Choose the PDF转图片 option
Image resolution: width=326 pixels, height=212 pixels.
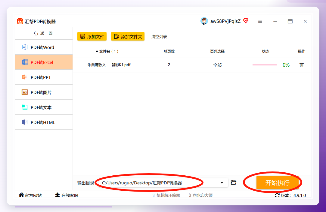pyautogui.click(x=44, y=92)
